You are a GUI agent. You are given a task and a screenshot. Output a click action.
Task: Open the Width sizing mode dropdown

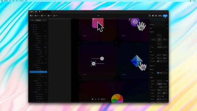point(165,55)
